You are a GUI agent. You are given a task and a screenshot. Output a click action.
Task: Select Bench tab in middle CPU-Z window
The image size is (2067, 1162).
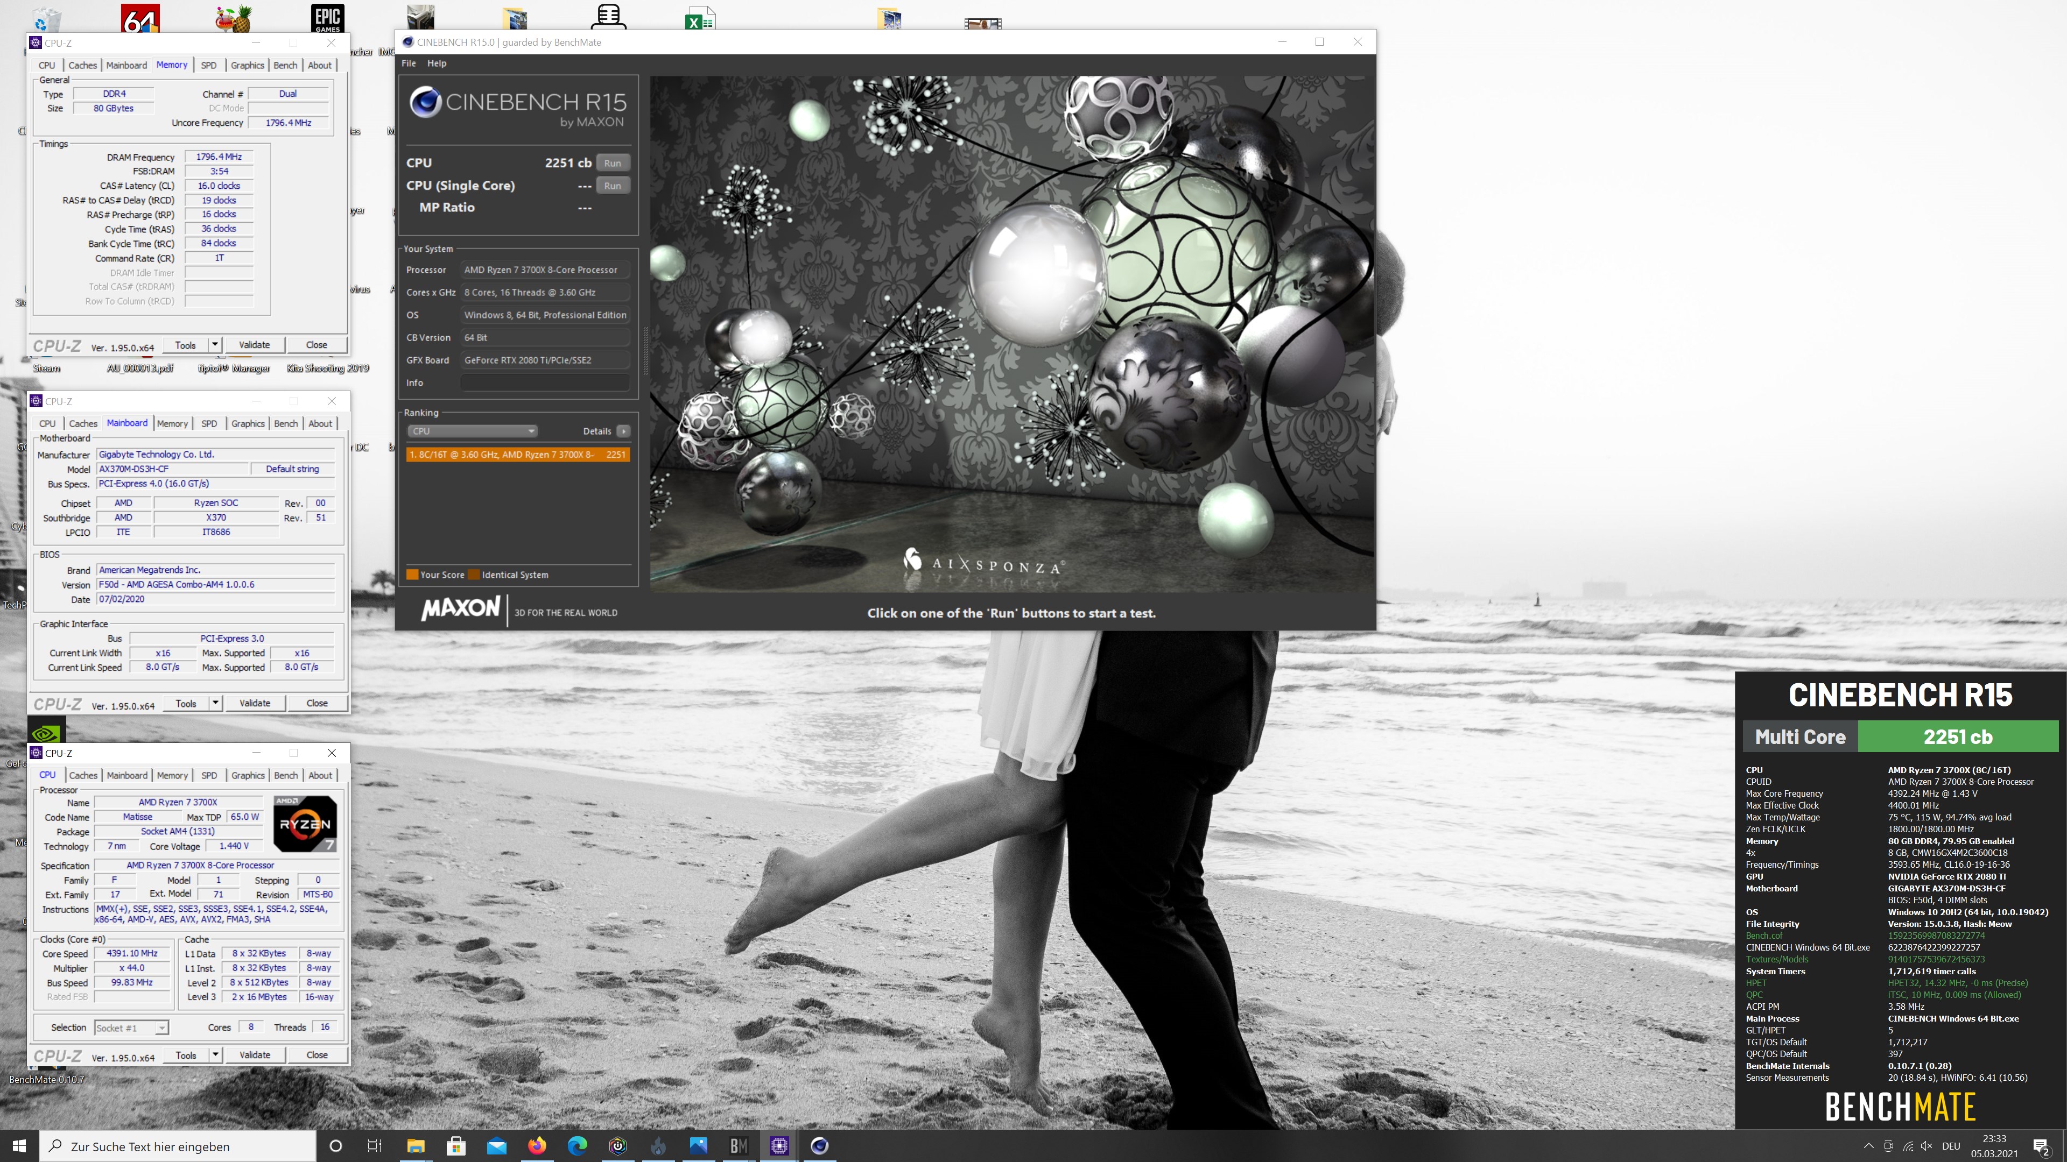[286, 423]
